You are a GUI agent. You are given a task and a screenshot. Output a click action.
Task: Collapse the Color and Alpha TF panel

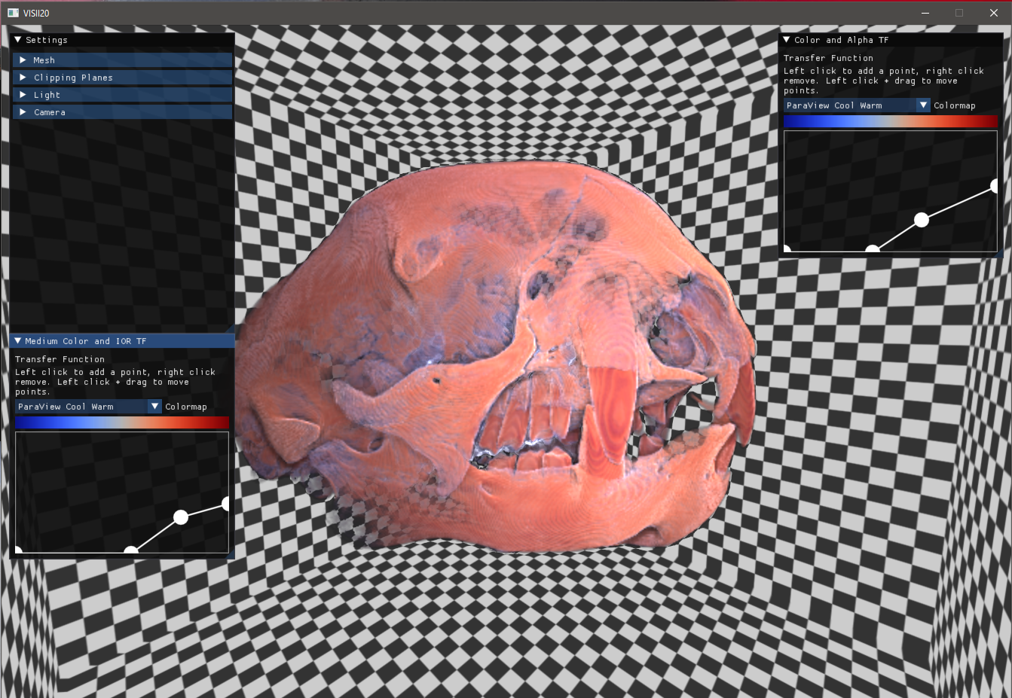[x=787, y=40]
